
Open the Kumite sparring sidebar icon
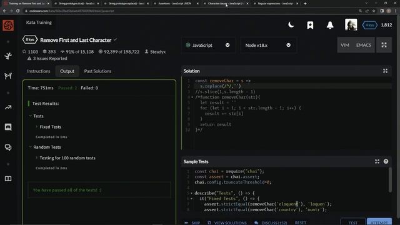pyautogui.click(x=8, y=76)
